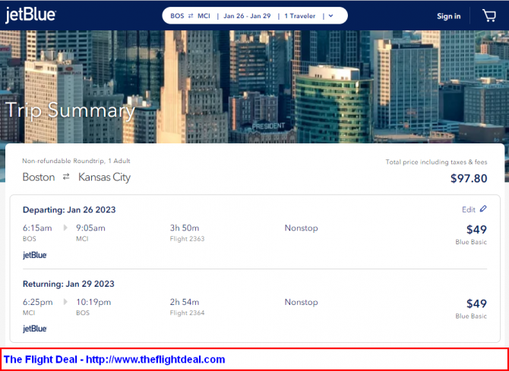Click Returning: Jan 29 2023 heading

tap(68, 284)
